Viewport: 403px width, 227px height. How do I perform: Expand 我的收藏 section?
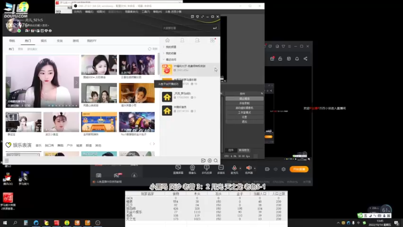point(170,53)
